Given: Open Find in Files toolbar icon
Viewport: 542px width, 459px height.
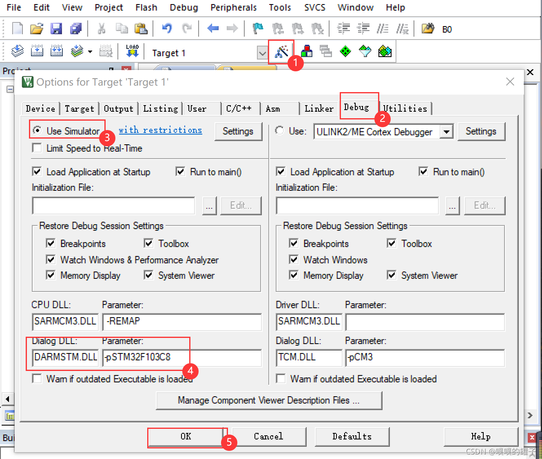Looking at the screenshot, I should coord(428,29).
